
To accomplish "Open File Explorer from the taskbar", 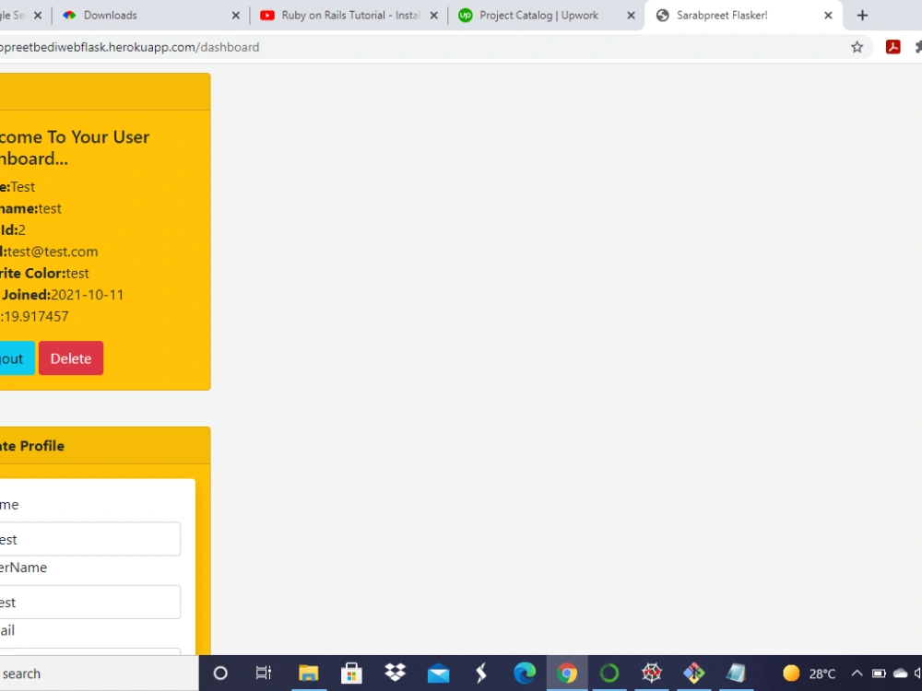I will (308, 673).
